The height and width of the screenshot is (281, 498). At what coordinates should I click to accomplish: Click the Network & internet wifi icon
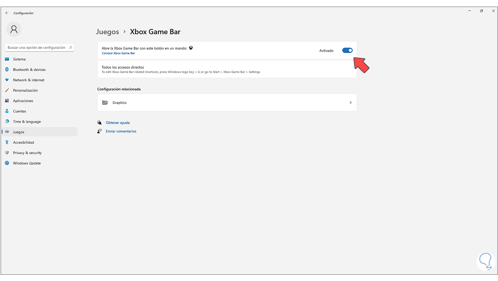pyautogui.click(x=7, y=80)
